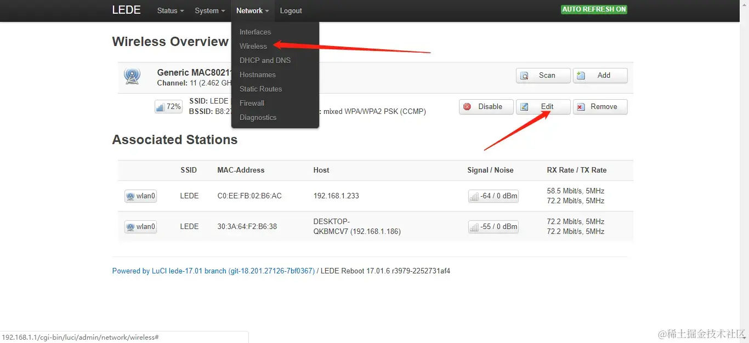This screenshot has height=343, width=749.
Task: Click the Logout link in navbar
Action: 291,10
